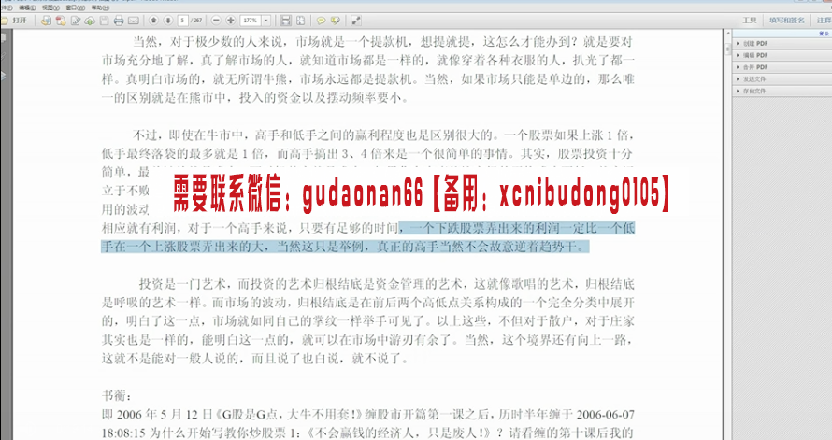
Task: Expand the 合并 PDF section
Action: click(x=782, y=67)
